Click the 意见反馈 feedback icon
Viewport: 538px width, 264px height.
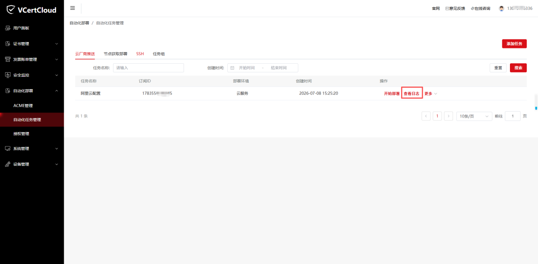coord(447,8)
